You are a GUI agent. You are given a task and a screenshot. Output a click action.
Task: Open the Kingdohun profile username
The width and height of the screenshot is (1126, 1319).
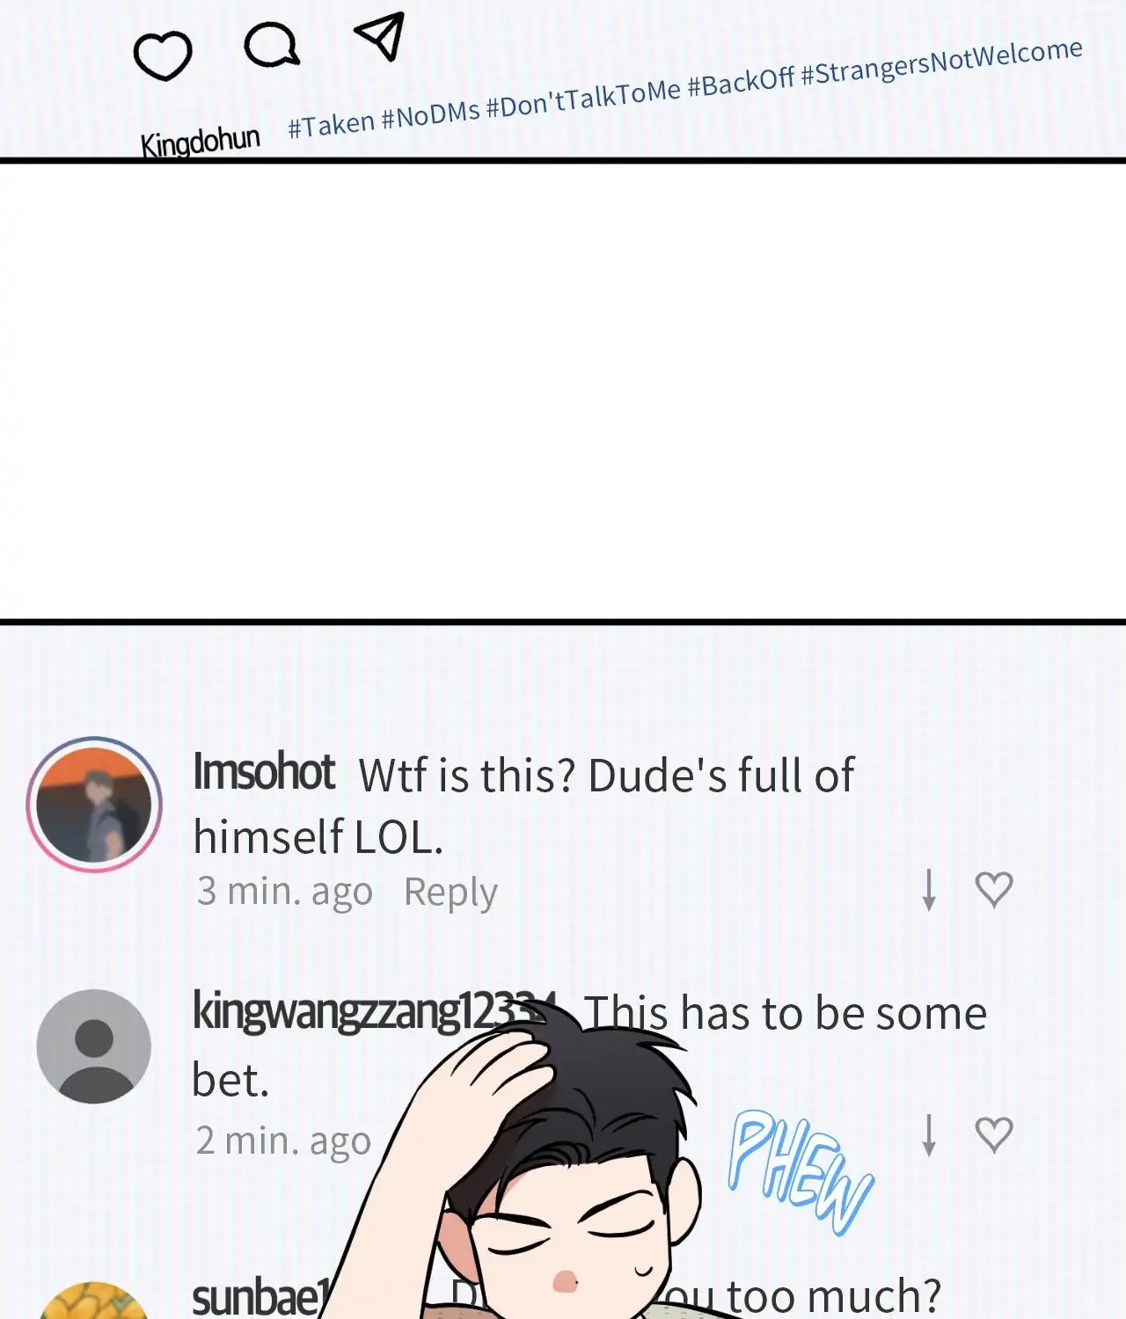click(x=201, y=141)
